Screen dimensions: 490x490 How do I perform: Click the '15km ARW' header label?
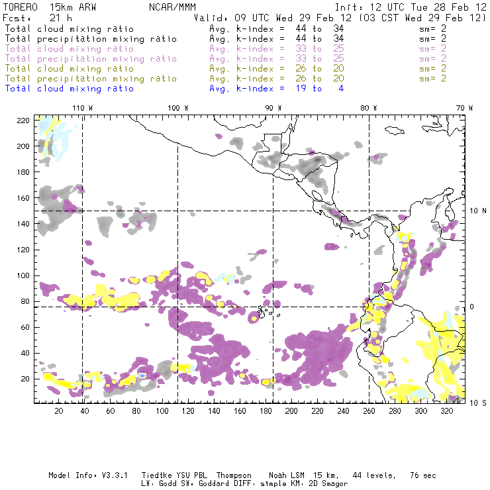[73, 7]
